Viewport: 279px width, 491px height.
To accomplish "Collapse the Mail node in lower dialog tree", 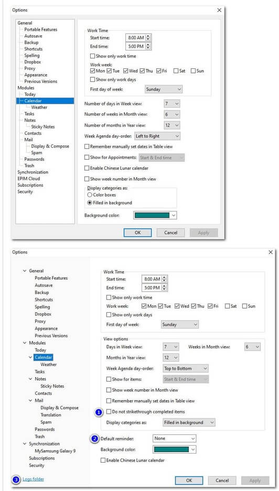I will point(30,401).
